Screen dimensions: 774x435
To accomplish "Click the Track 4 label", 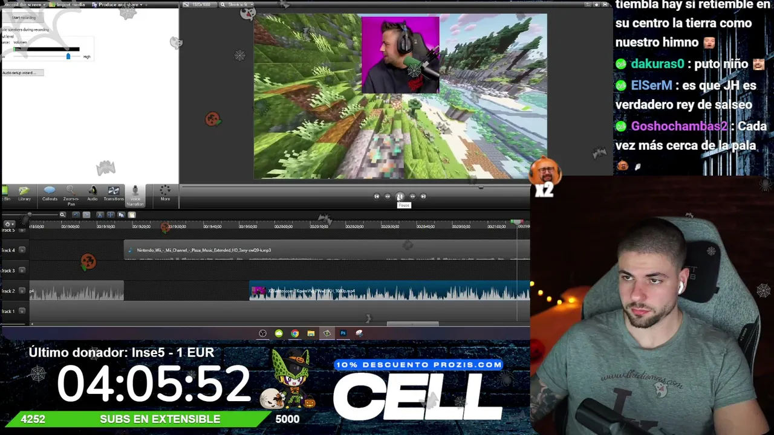I will (8, 250).
